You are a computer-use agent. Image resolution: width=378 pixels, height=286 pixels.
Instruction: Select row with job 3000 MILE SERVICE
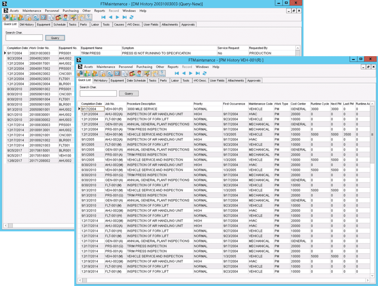point(224,109)
